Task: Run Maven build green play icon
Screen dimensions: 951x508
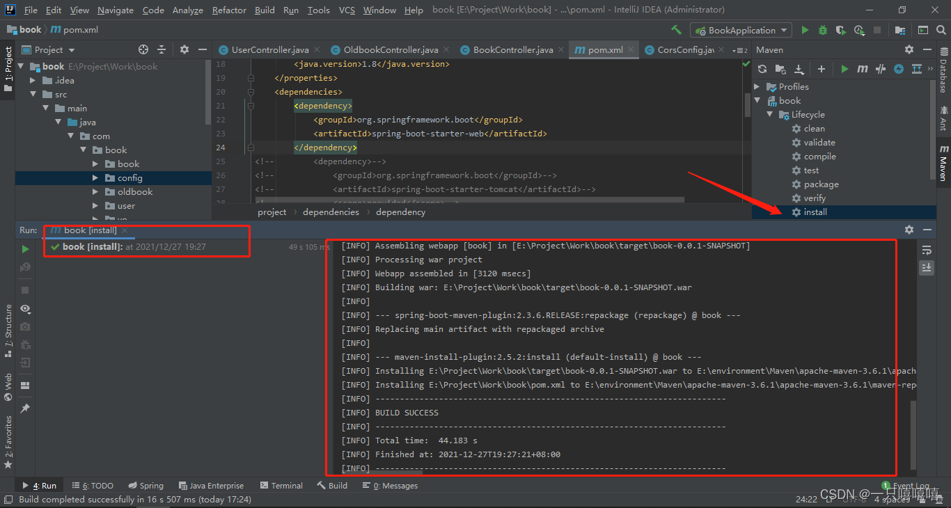Action: click(844, 69)
